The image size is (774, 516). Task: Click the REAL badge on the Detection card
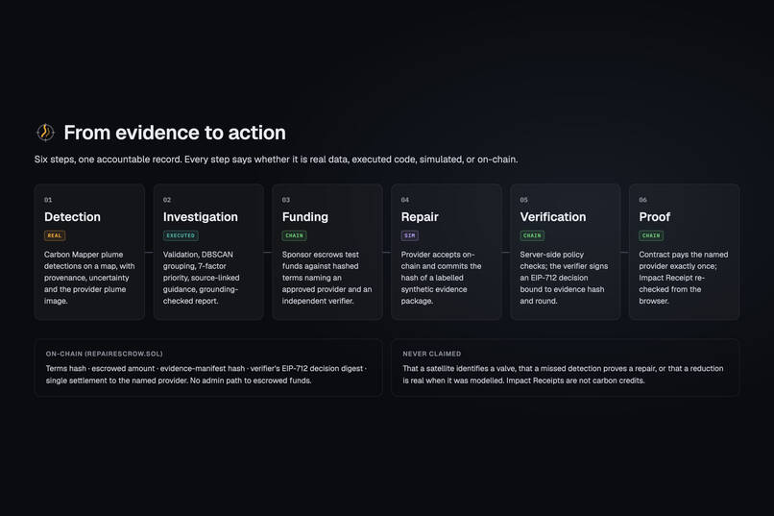pyautogui.click(x=55, y=235)
